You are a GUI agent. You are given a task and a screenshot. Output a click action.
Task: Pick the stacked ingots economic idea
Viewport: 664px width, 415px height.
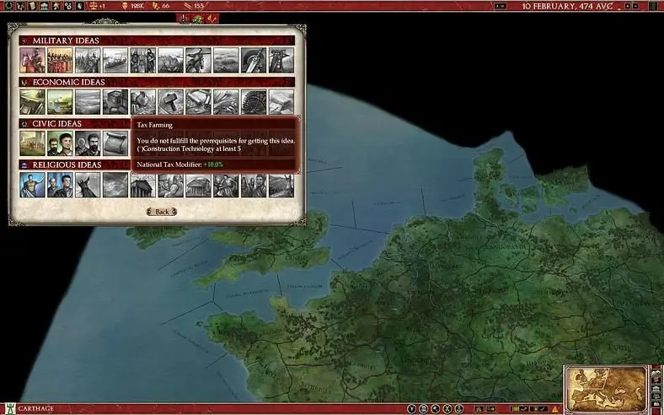coord(281,102)
